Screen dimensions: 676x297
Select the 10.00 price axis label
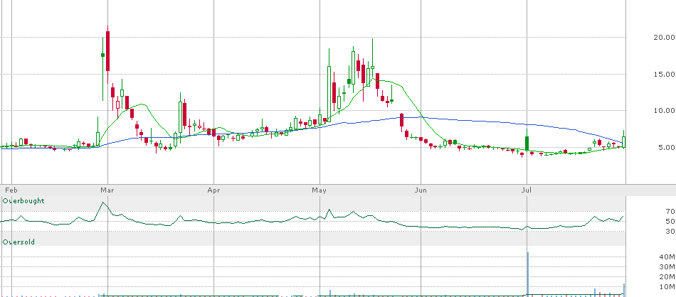(x=664, y=111)
